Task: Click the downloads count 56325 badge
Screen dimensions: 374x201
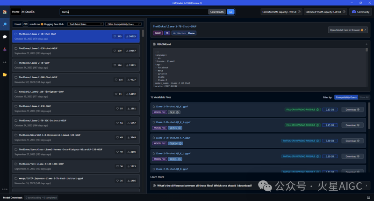Action: coord(131,37)
